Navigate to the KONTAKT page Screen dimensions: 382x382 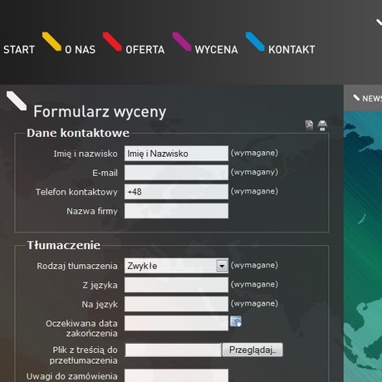(291, 50)
